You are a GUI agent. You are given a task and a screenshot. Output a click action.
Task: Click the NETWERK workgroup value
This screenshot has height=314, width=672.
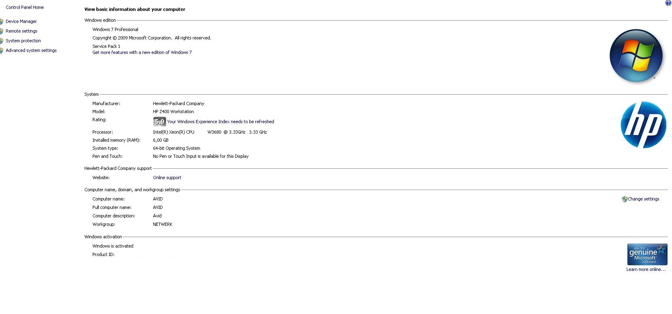point(163,224)
